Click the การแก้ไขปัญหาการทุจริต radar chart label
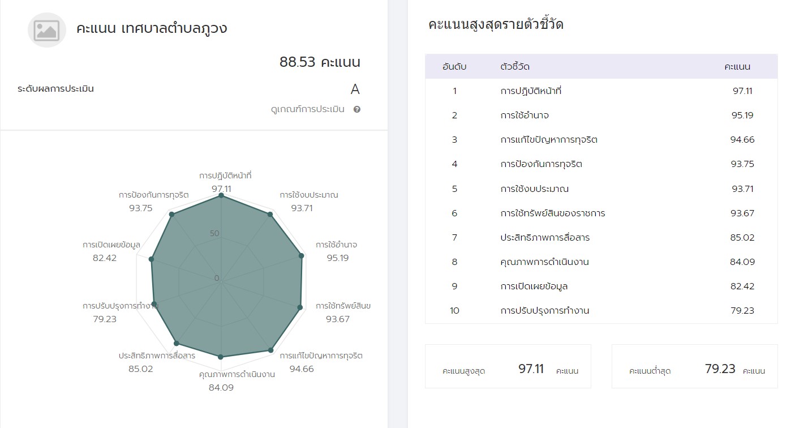Viewport: 795px width, 428px height. point(321,356)
